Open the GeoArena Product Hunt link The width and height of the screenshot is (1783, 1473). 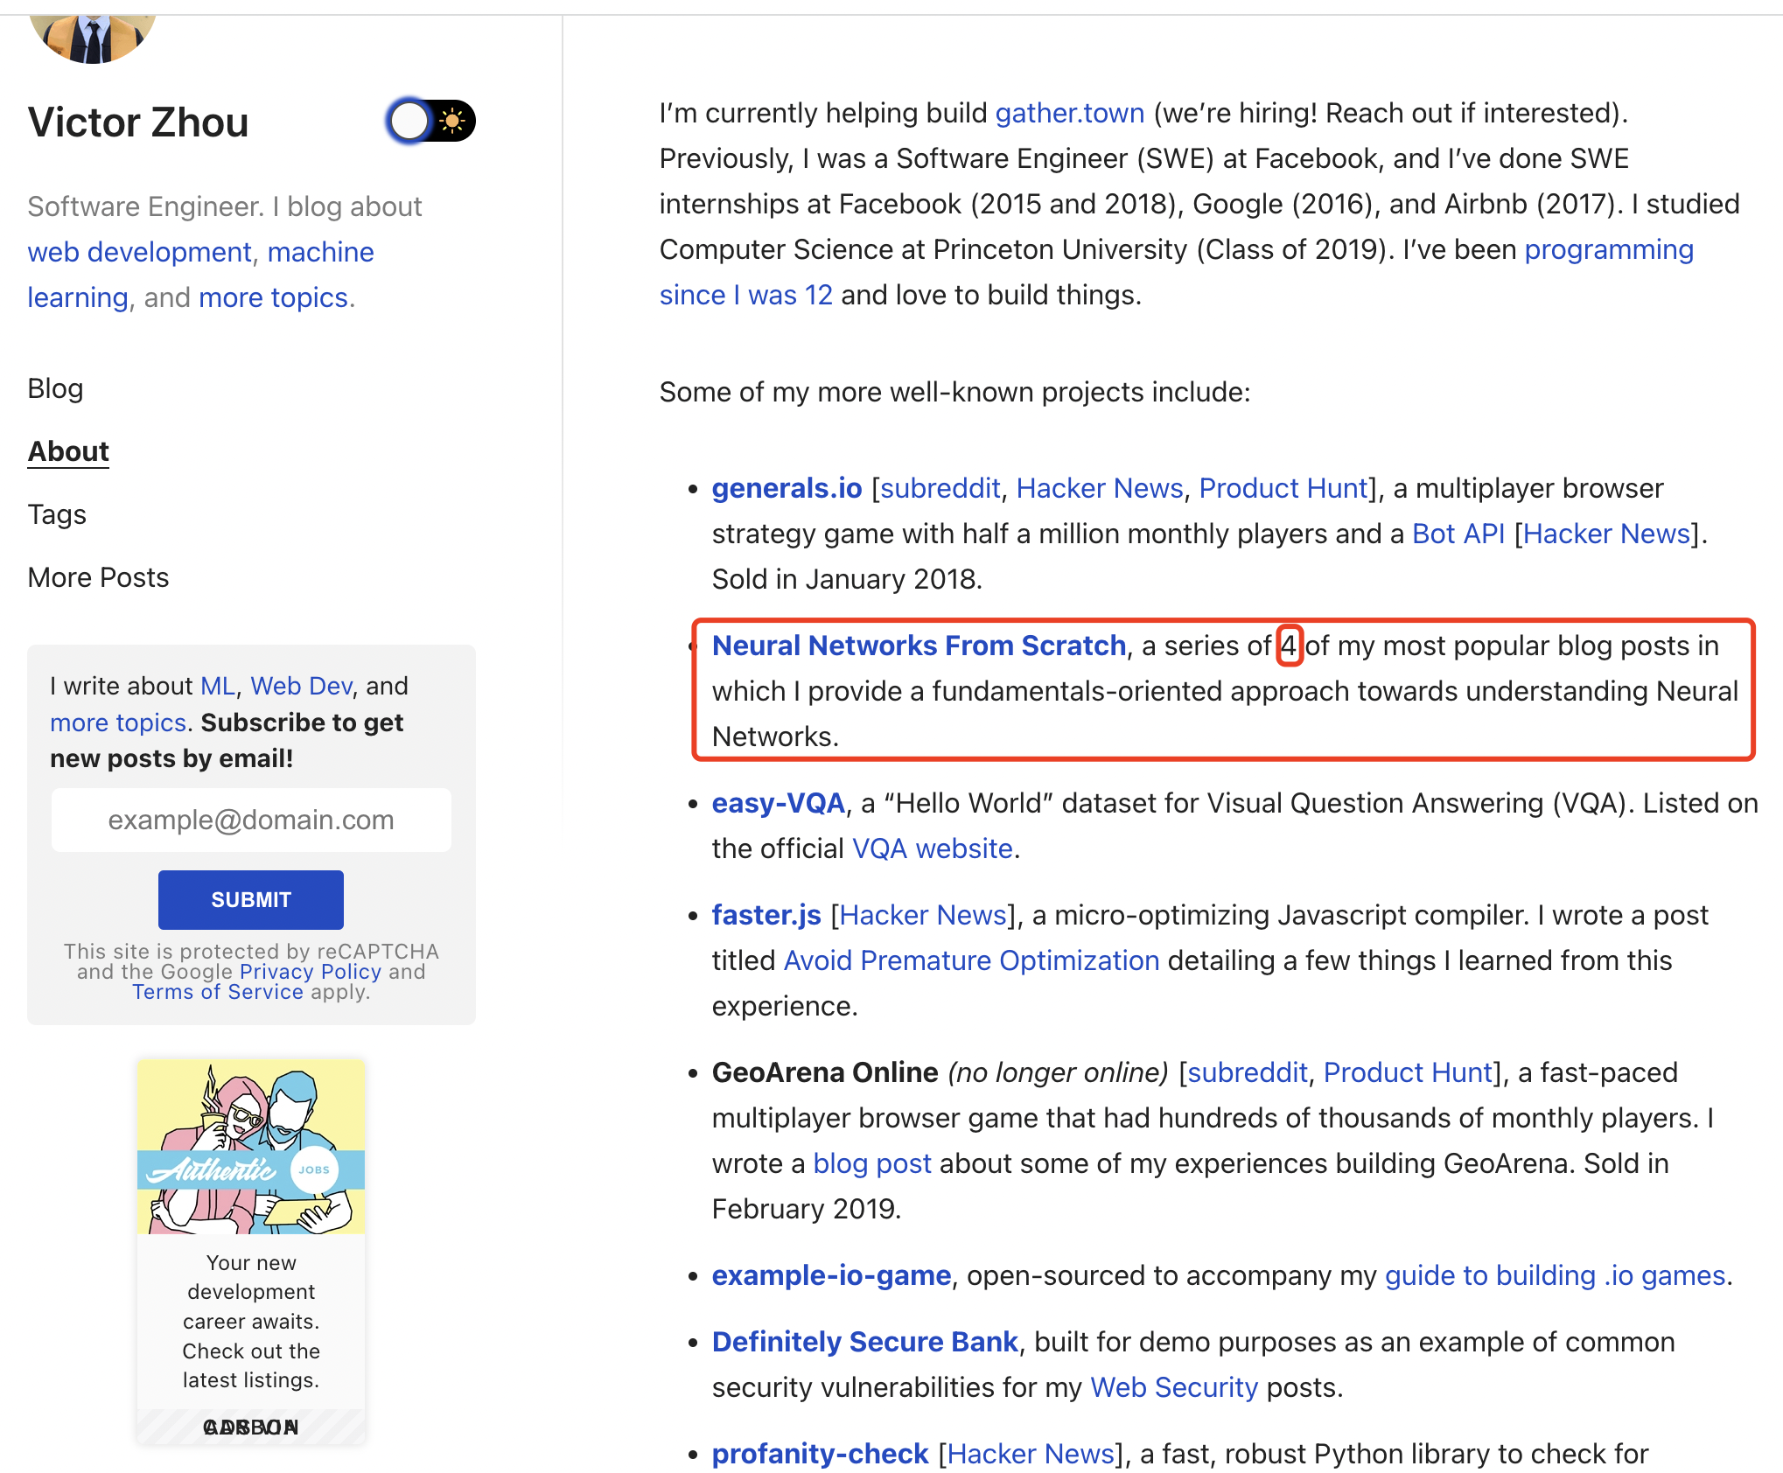tap(1409, 1072)
